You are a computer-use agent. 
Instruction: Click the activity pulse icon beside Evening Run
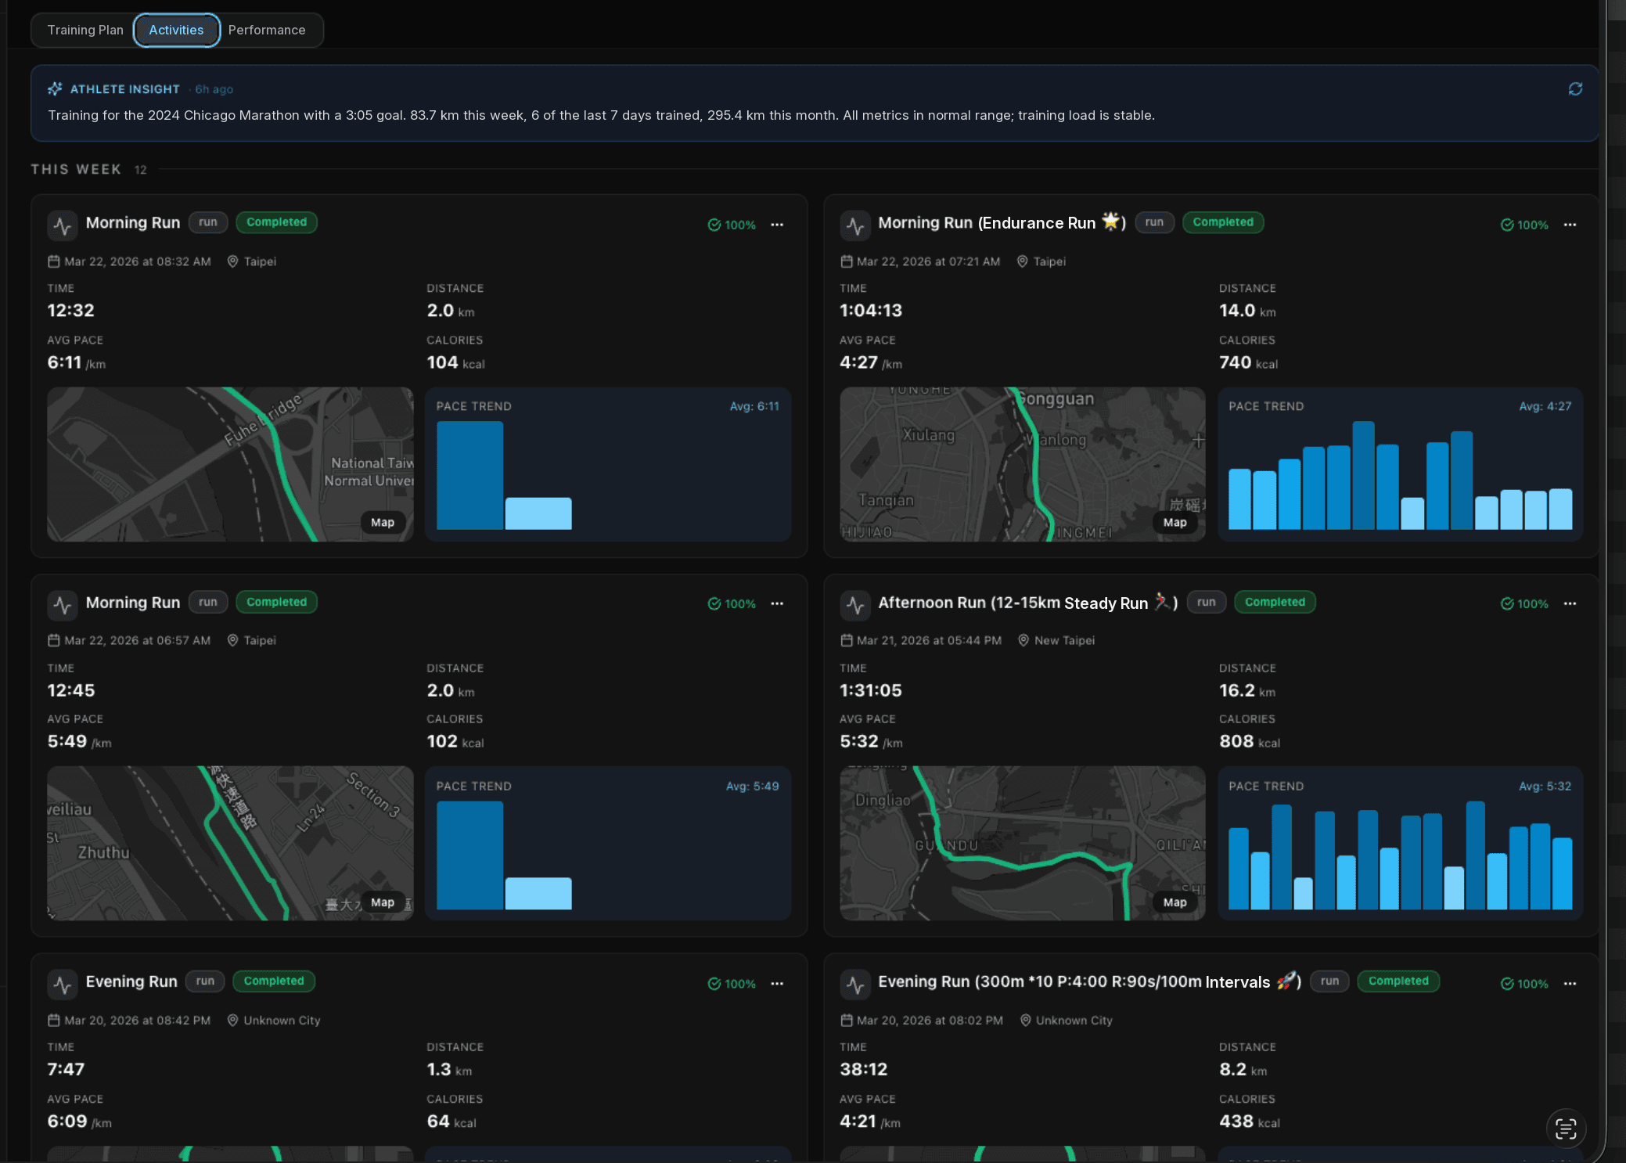63,985
